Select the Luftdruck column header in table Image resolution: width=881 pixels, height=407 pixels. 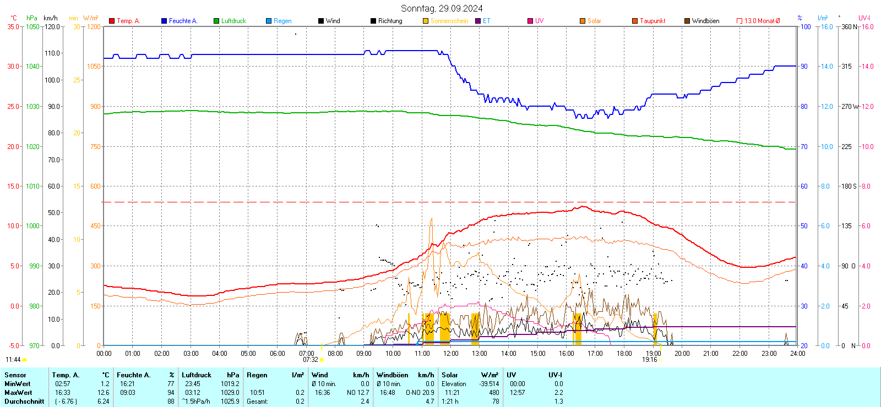click(x=197, y=375)
